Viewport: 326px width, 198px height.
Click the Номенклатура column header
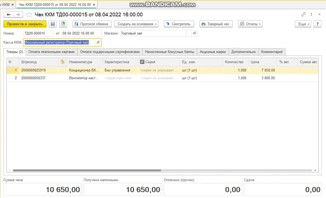point(85,62)
